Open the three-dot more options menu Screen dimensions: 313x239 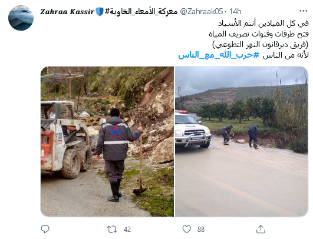[303, 11]
